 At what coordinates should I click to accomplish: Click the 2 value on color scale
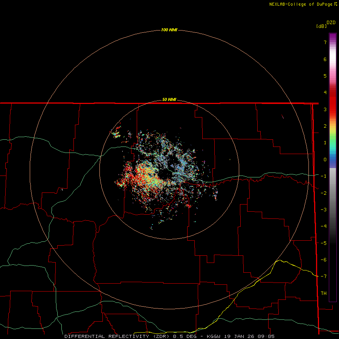point(325,126)
